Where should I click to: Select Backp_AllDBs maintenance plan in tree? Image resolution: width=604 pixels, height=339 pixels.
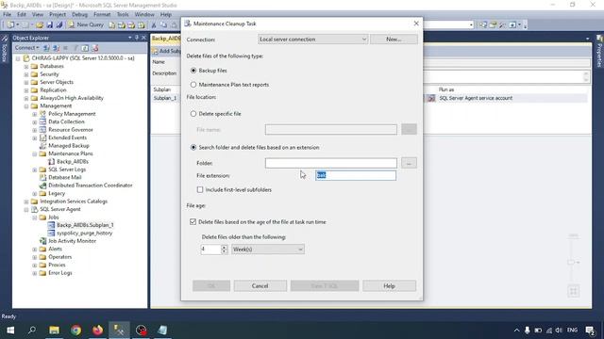coord(73,161)
